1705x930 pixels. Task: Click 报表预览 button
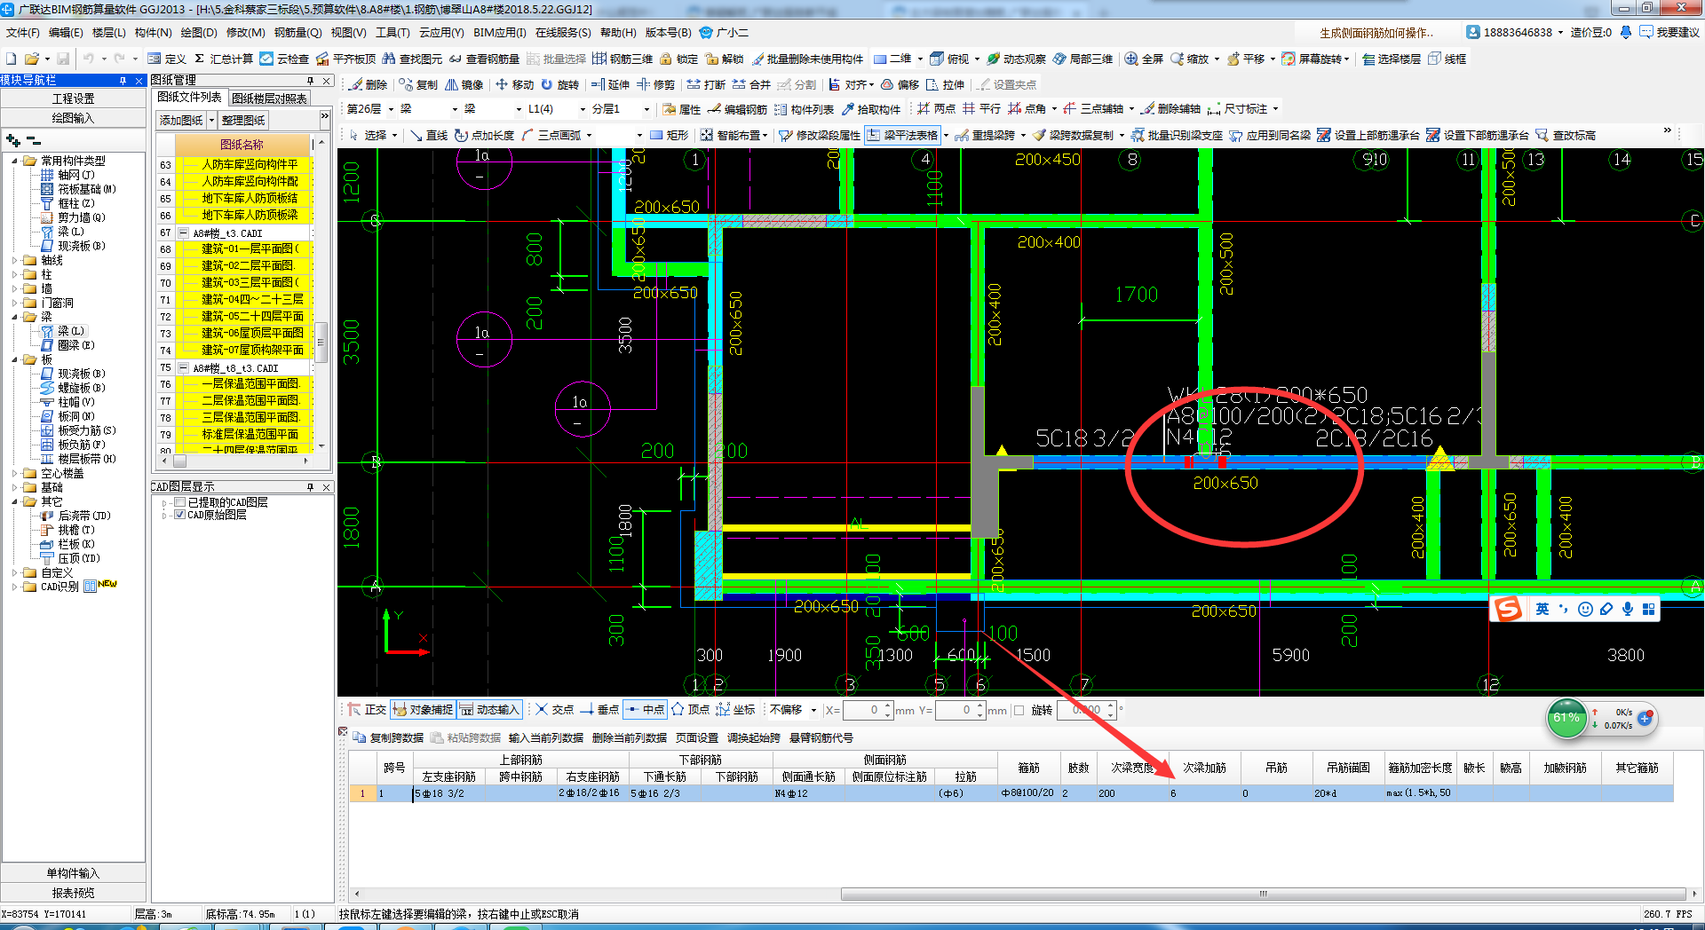(73, 893)
